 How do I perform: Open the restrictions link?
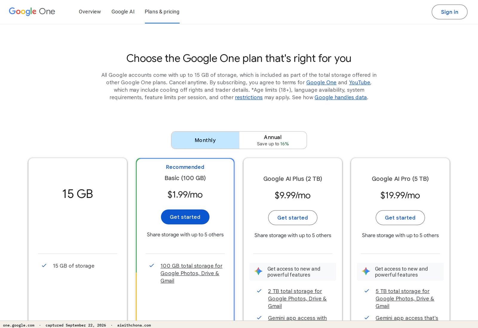coord(249,97)
